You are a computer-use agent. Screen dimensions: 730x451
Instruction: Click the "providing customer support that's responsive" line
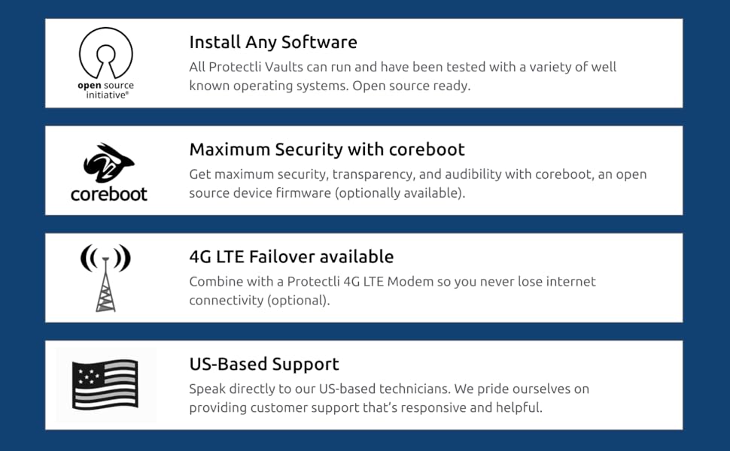[x=366, y=408]
